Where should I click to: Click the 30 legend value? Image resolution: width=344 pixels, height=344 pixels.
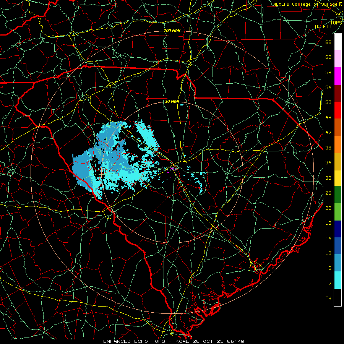[328, 178]
